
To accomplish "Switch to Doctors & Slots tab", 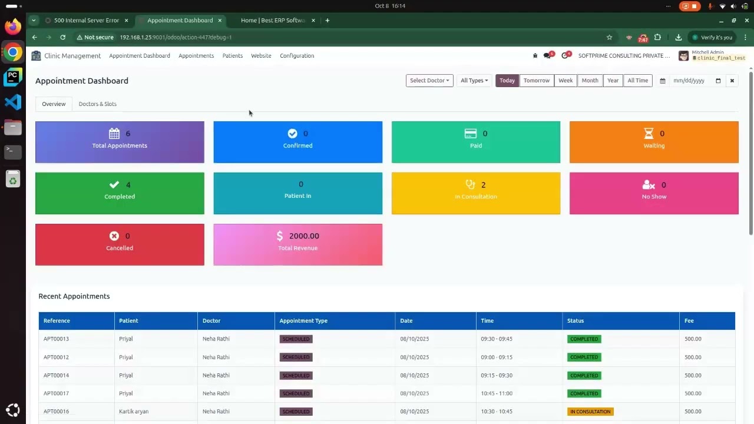I will click(x=98, y=104).
